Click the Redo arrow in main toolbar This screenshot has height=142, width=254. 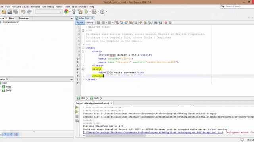point(29,12)
